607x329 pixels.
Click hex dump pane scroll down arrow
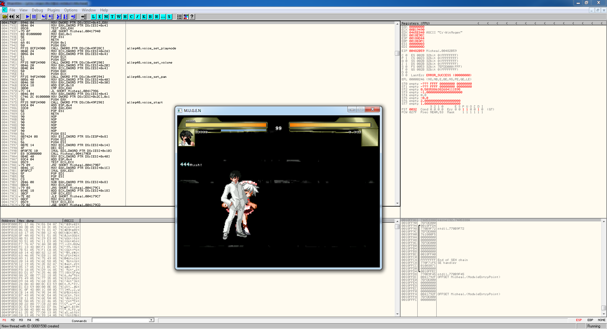[x=397, y=314]
